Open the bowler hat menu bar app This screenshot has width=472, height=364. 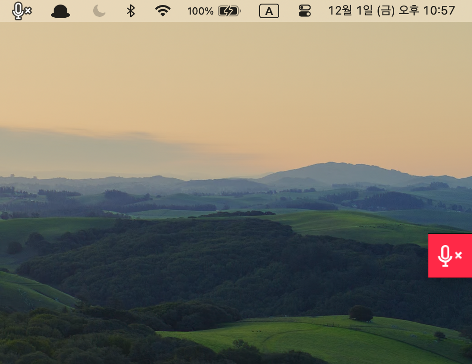[x=60, y=11]
